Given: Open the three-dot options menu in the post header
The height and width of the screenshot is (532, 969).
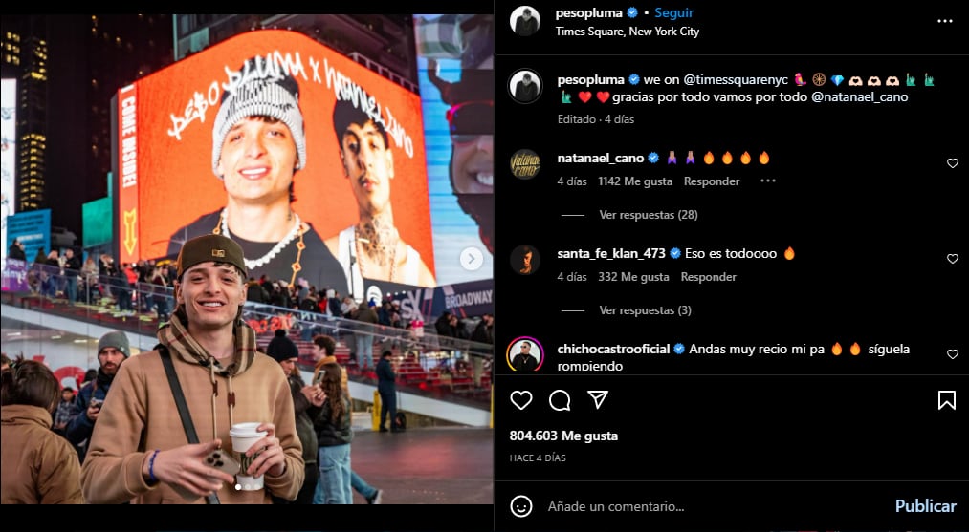Looking at the screenshot, I should coord(944,21).
